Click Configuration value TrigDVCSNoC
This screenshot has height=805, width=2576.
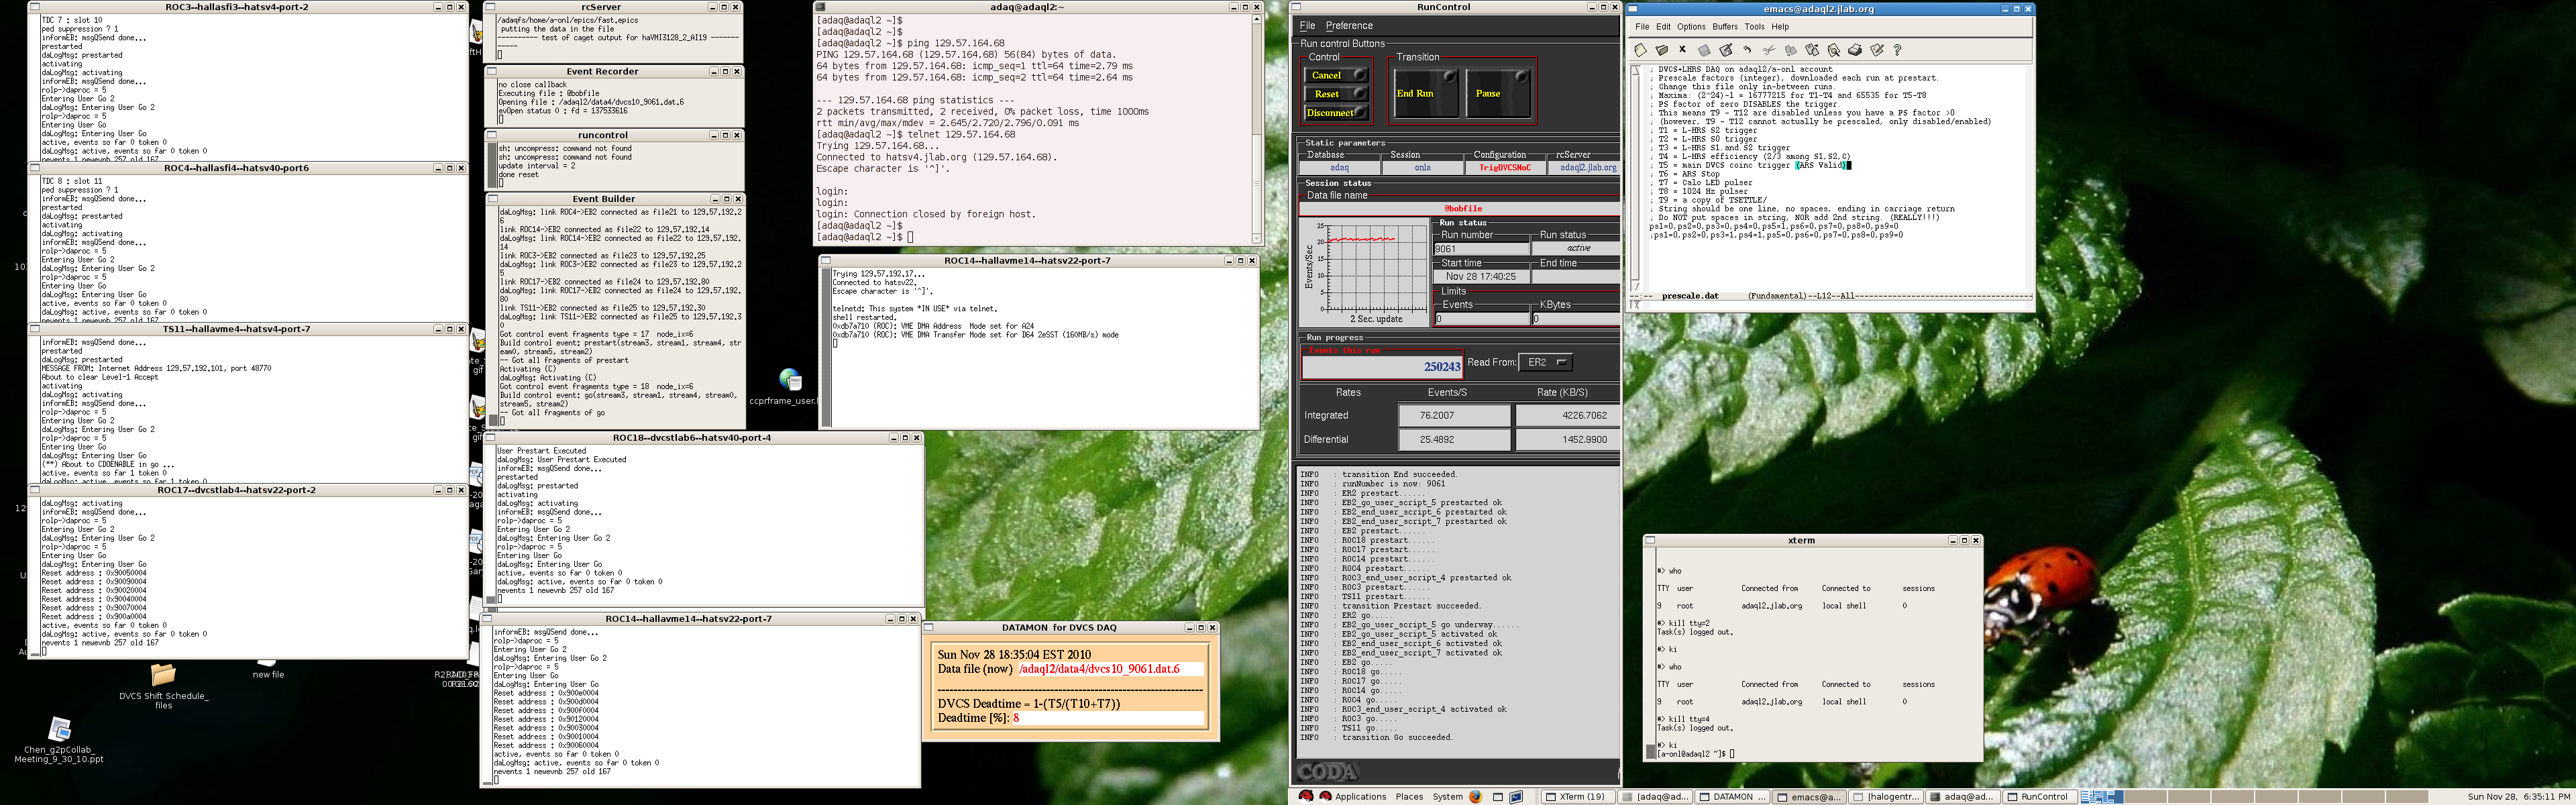pyautogui.click(x=1504, y=167)
